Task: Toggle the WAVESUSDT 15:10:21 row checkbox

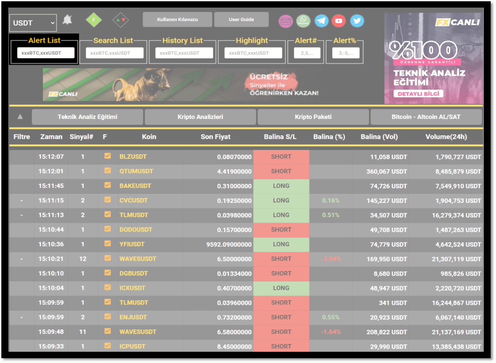Action: (108, 258)
